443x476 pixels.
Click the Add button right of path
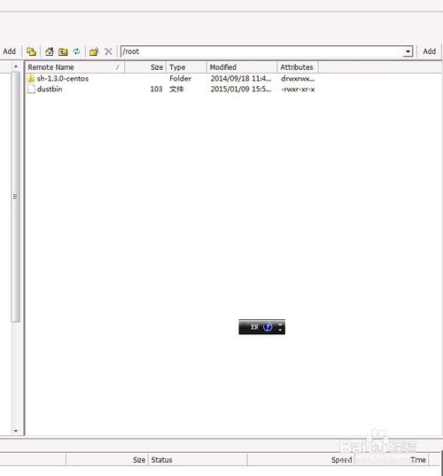(x=430, y=51)
